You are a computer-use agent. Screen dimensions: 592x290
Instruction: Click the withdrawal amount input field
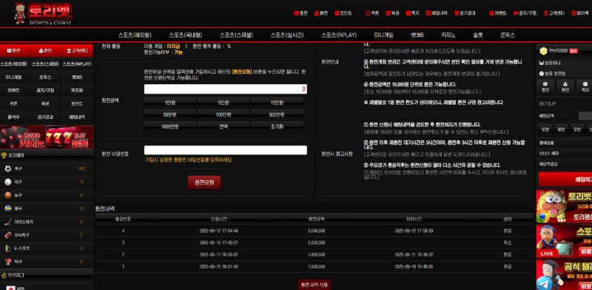pyautogui.click(x=226, y=89)
